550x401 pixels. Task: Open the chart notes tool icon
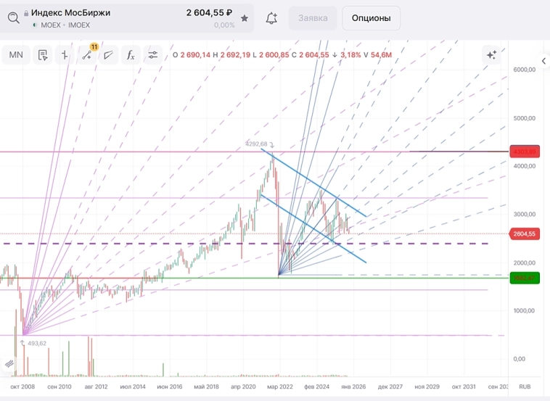pos(42,55)
